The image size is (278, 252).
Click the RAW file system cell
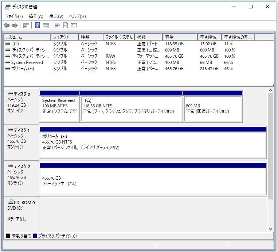(110, 56)
